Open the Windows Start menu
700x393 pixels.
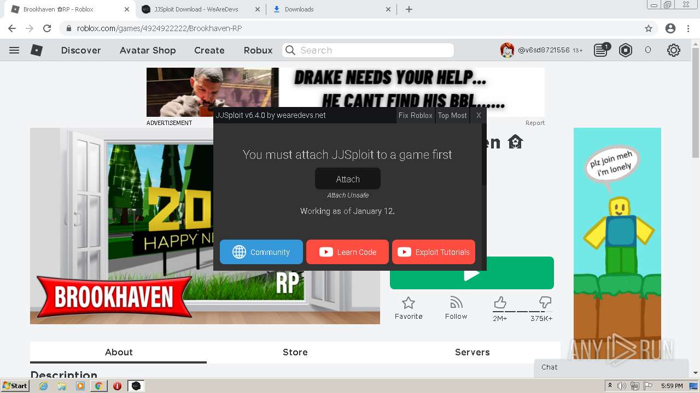coord(15,386)
